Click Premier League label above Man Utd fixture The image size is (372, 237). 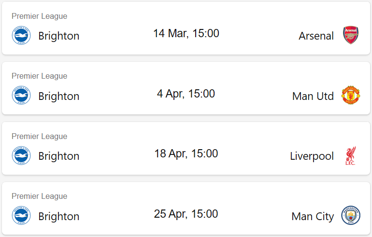click(x=40, y=76)
